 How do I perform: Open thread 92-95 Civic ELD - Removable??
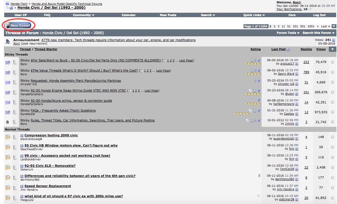(50, 166)
